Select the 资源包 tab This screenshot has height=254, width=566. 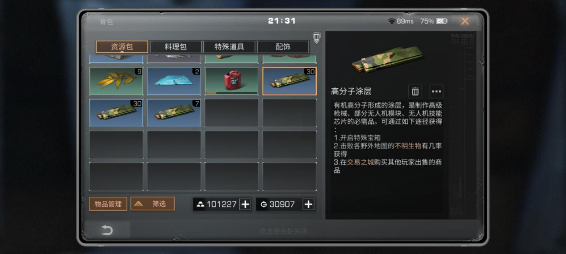tap(122, 47)
